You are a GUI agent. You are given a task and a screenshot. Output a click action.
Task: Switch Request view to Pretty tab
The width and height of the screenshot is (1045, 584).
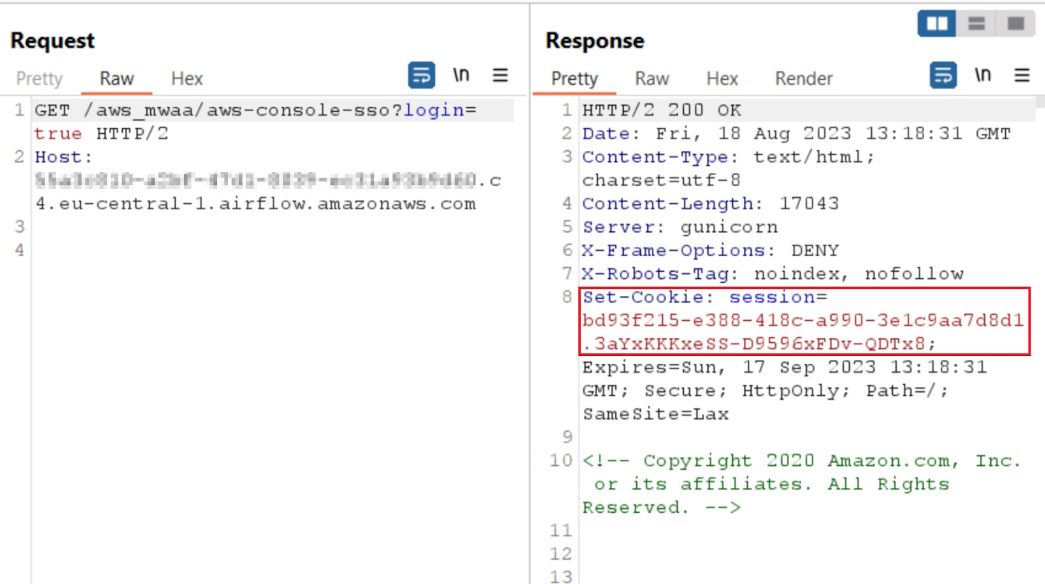[x=39, y=79]
